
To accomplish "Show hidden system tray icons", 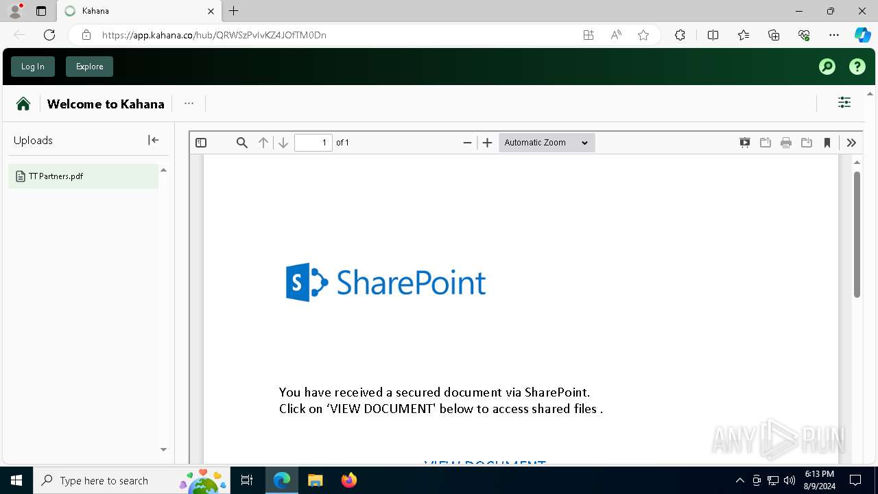I will [739, 480].
